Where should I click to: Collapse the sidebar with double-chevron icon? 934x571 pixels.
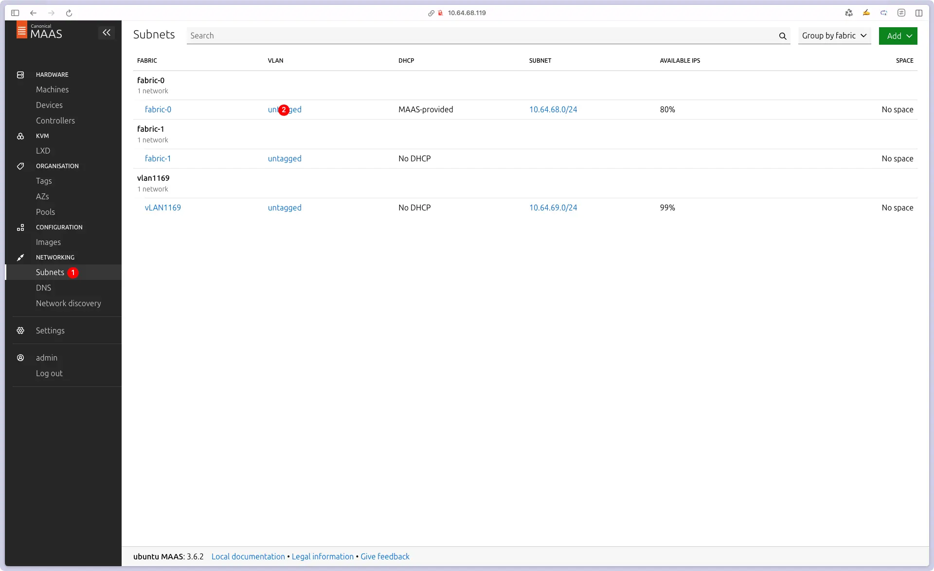pos(107,33)
